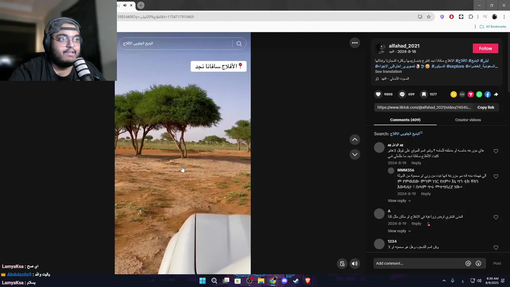Image resolution: width=510 pixels, height=287 pixels.
Task: Expand View reply under A's comment
Action: (399, 231)
